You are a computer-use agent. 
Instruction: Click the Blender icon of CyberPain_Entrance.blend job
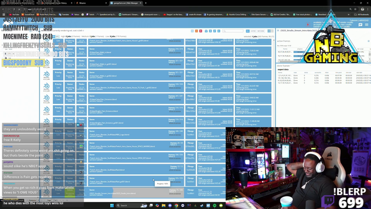pyautogui.click(x=46, y=98)
